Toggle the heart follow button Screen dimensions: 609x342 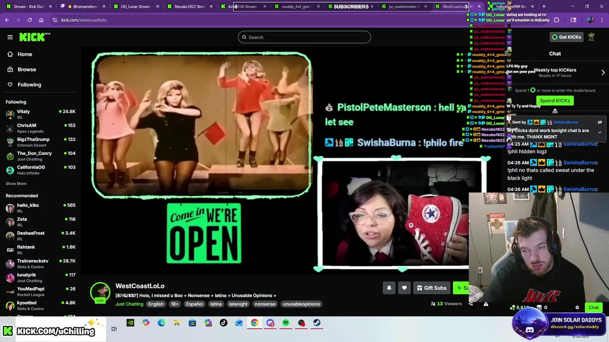(x=404, y=288)
